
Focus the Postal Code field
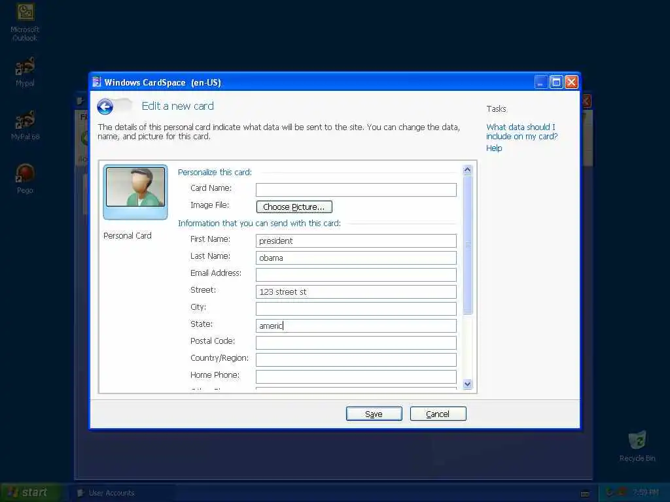pos(356,343)
